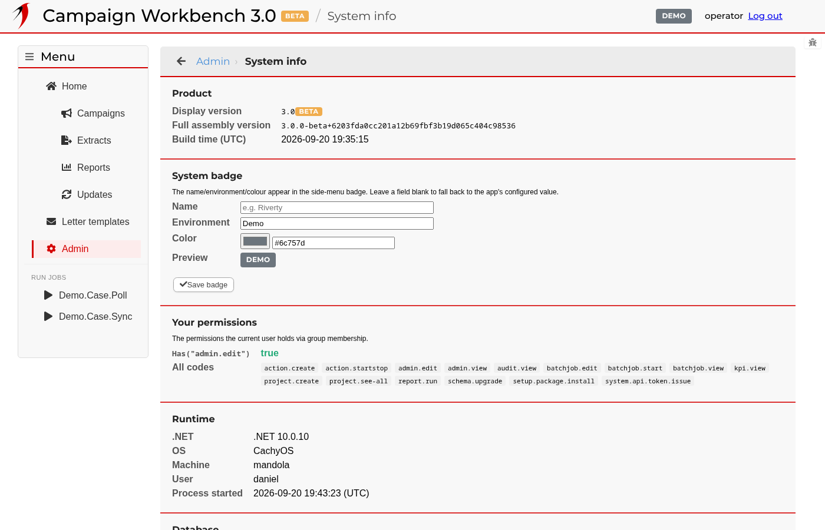Click the Home house icon
The width and height of the screenshot is (825, 530).
click(51, 86)
